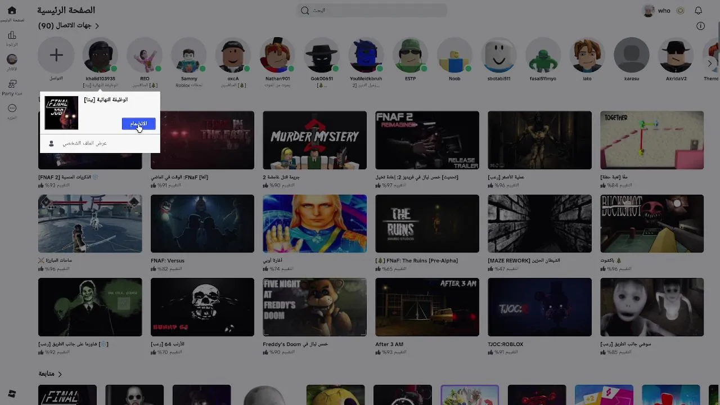Image resolution: width=720 pixels, height=405 pixels.
Task: Click the FNaF: The Ruins [Pre-Alpha] title
Action: [x=417, y=261]
